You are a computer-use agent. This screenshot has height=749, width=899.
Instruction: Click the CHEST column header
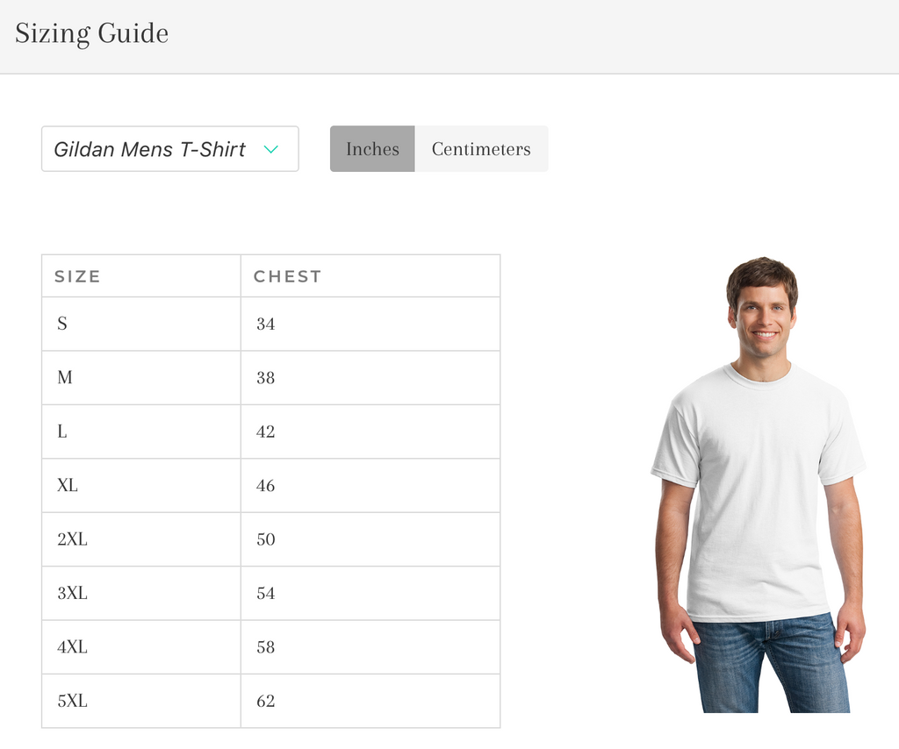pos(287,276)
